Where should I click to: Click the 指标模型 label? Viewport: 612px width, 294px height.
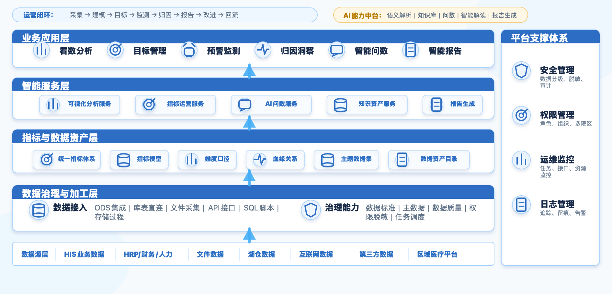pyautogui.click(x=149, y=159)
